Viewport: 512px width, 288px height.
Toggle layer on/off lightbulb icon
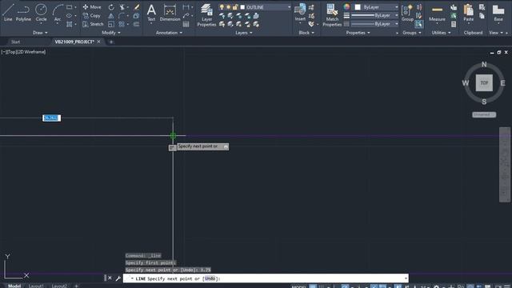[222, 7]
